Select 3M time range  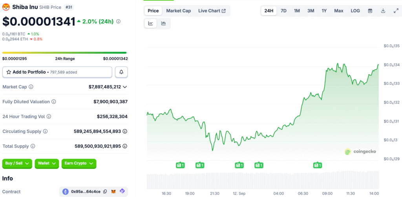pos(311,11)
